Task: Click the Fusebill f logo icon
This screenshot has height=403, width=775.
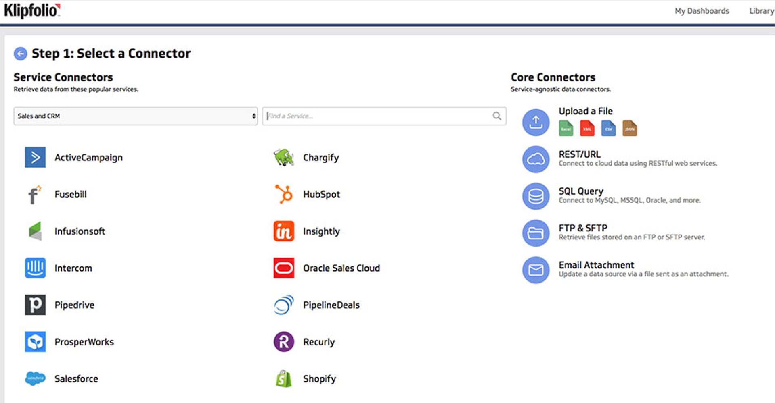Action: [35, 194]
